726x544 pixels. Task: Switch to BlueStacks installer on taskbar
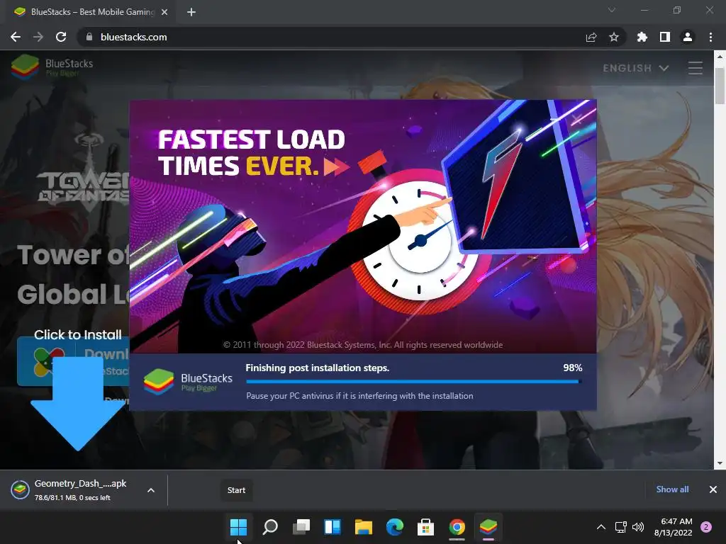(x=488, y=527)
